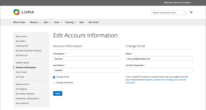Open the shopping cart
This screenshot has width=206, height=110.
[191, 12]
